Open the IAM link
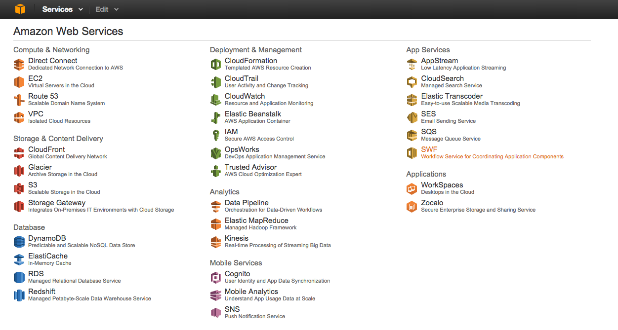Viewport: 618px width, 330px height. click(231, 132)
